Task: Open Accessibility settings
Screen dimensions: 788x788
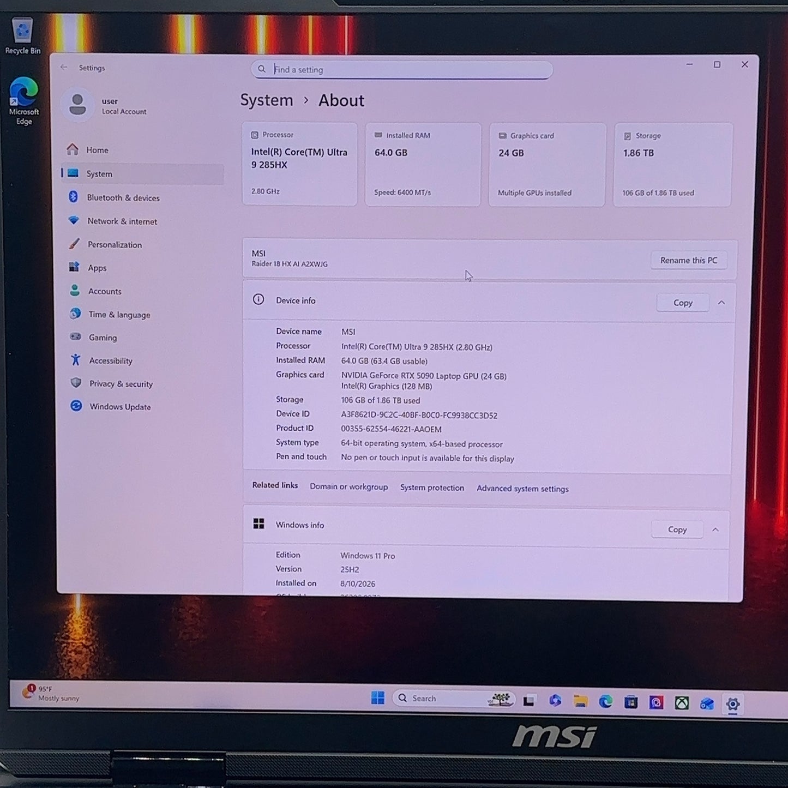Action: pyautogui.click(x=145, y=360)
